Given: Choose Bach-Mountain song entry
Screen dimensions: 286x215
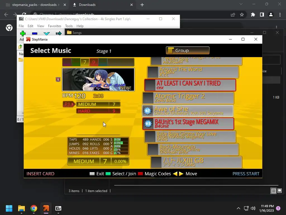Looking at the screenshot, I should point(193,149).
